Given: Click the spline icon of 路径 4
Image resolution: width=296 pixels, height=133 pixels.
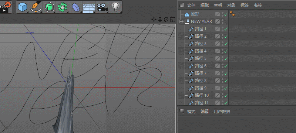Looking at the screenshot, I should pyautogui.click(x=191, y=51).
